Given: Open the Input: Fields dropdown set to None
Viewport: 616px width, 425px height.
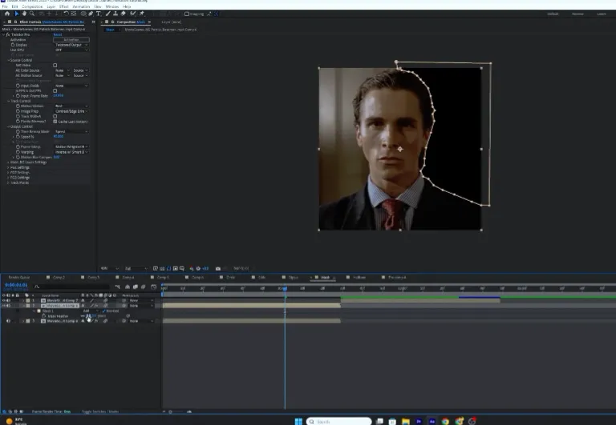Looking at the screenshot, I should pos(71,86).
